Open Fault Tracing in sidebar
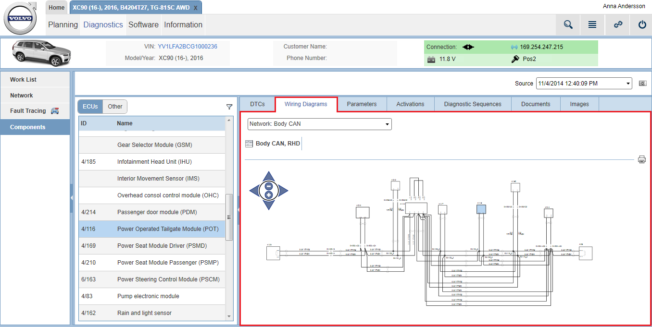This screenshot has width=652, height=327. [35, 111]
